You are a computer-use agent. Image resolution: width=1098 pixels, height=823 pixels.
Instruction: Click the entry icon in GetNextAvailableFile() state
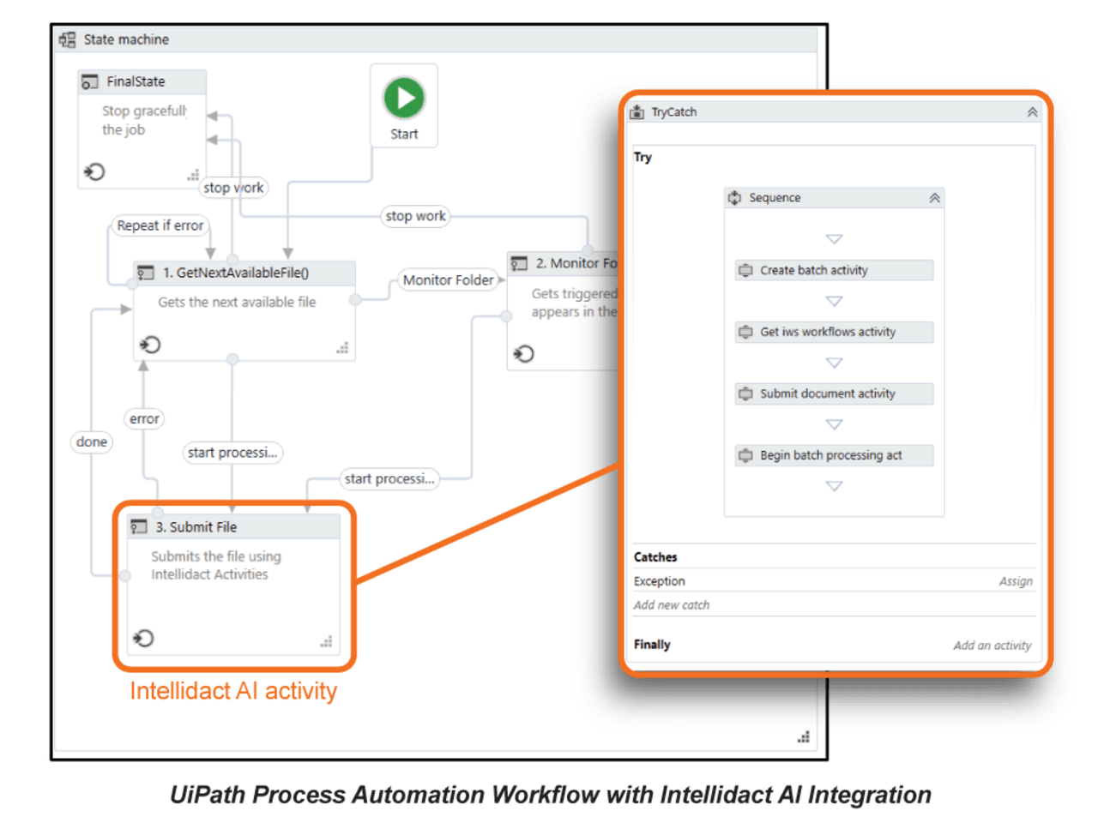click(x=150, y=345)
